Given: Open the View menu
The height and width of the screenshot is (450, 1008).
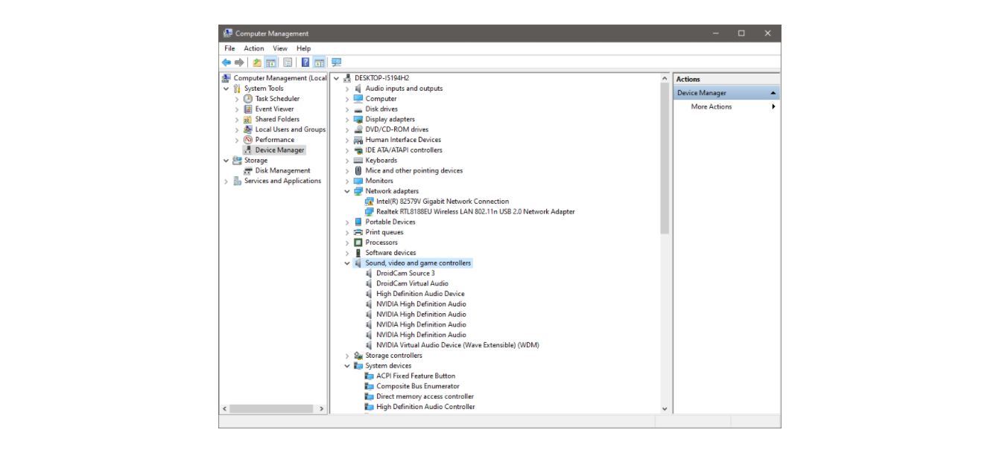Looking at the screenshot, I should tap(279, 48).
